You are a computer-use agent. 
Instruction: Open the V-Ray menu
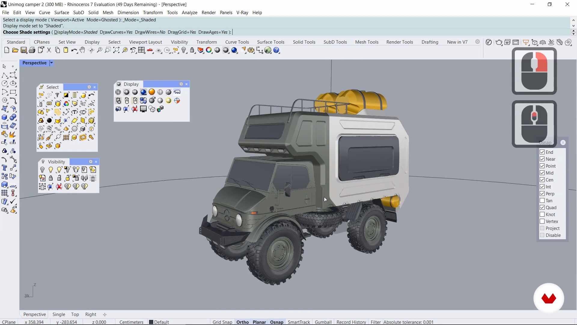click(x=242, y=12)
